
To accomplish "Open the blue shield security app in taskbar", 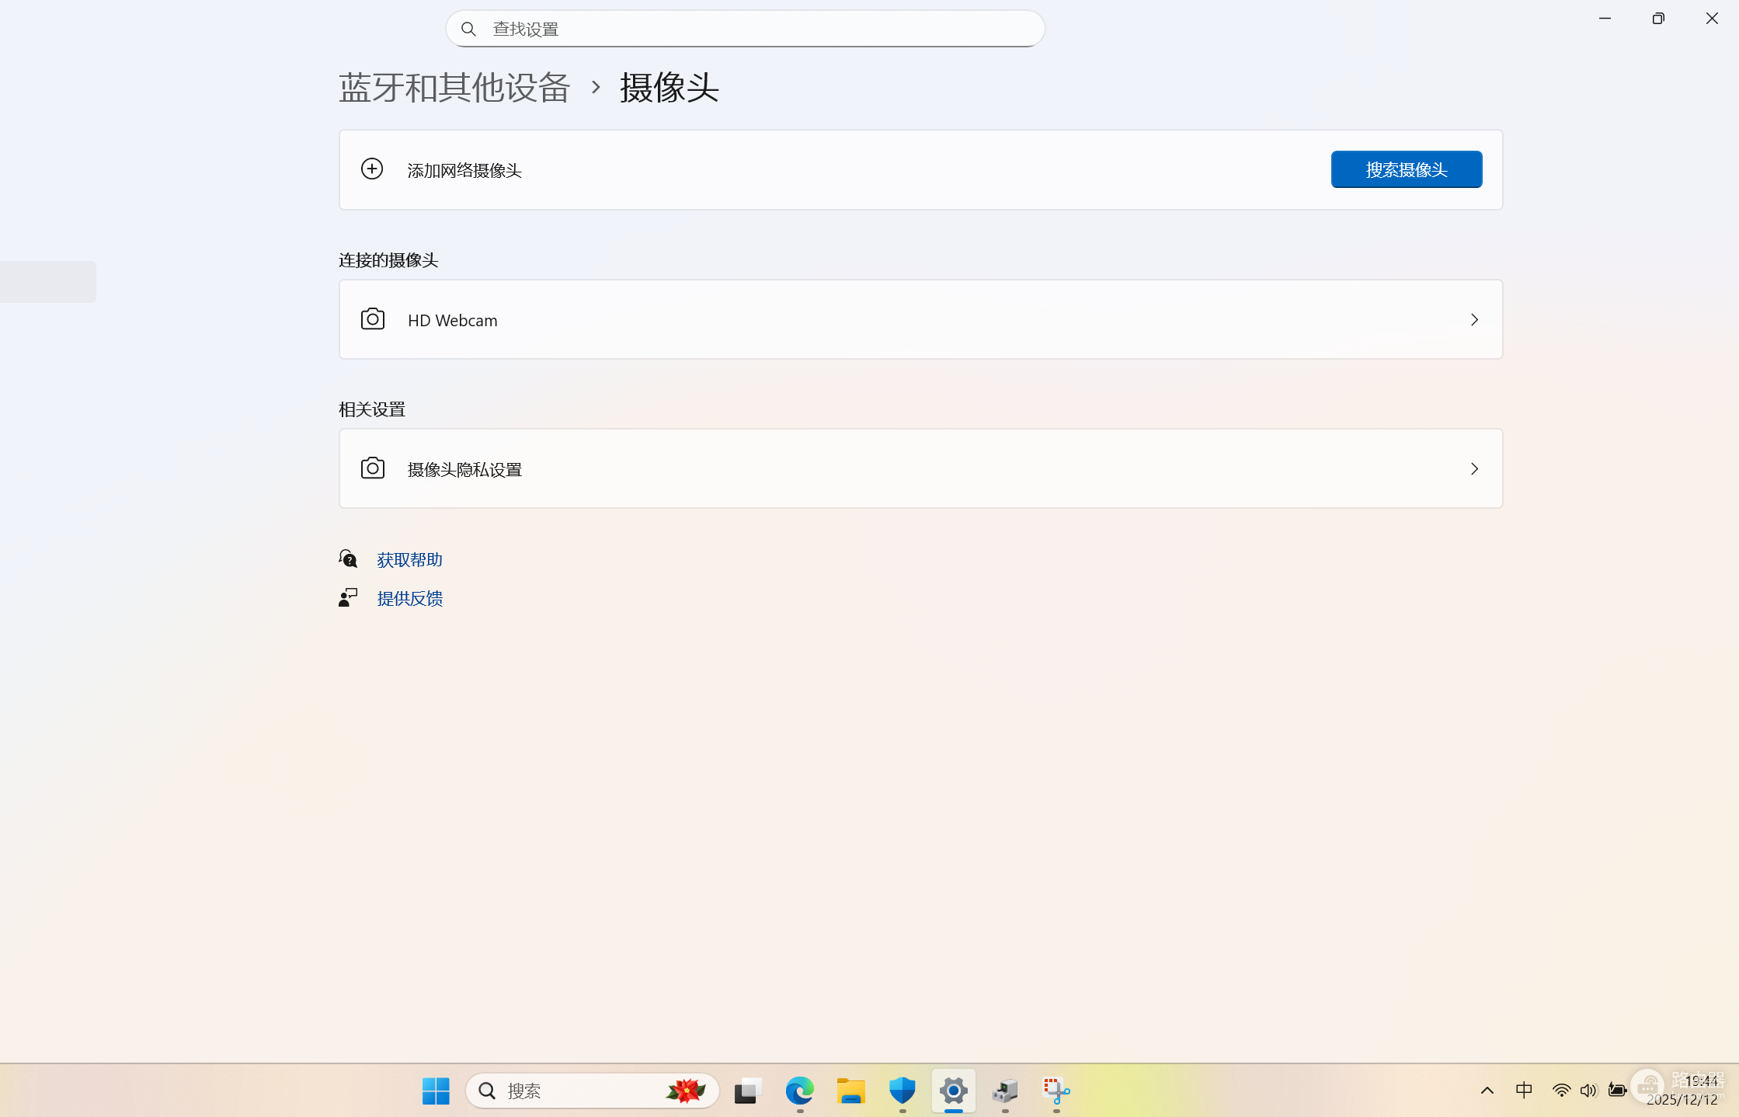I will pyautogui.click(x=902, y=1091).
